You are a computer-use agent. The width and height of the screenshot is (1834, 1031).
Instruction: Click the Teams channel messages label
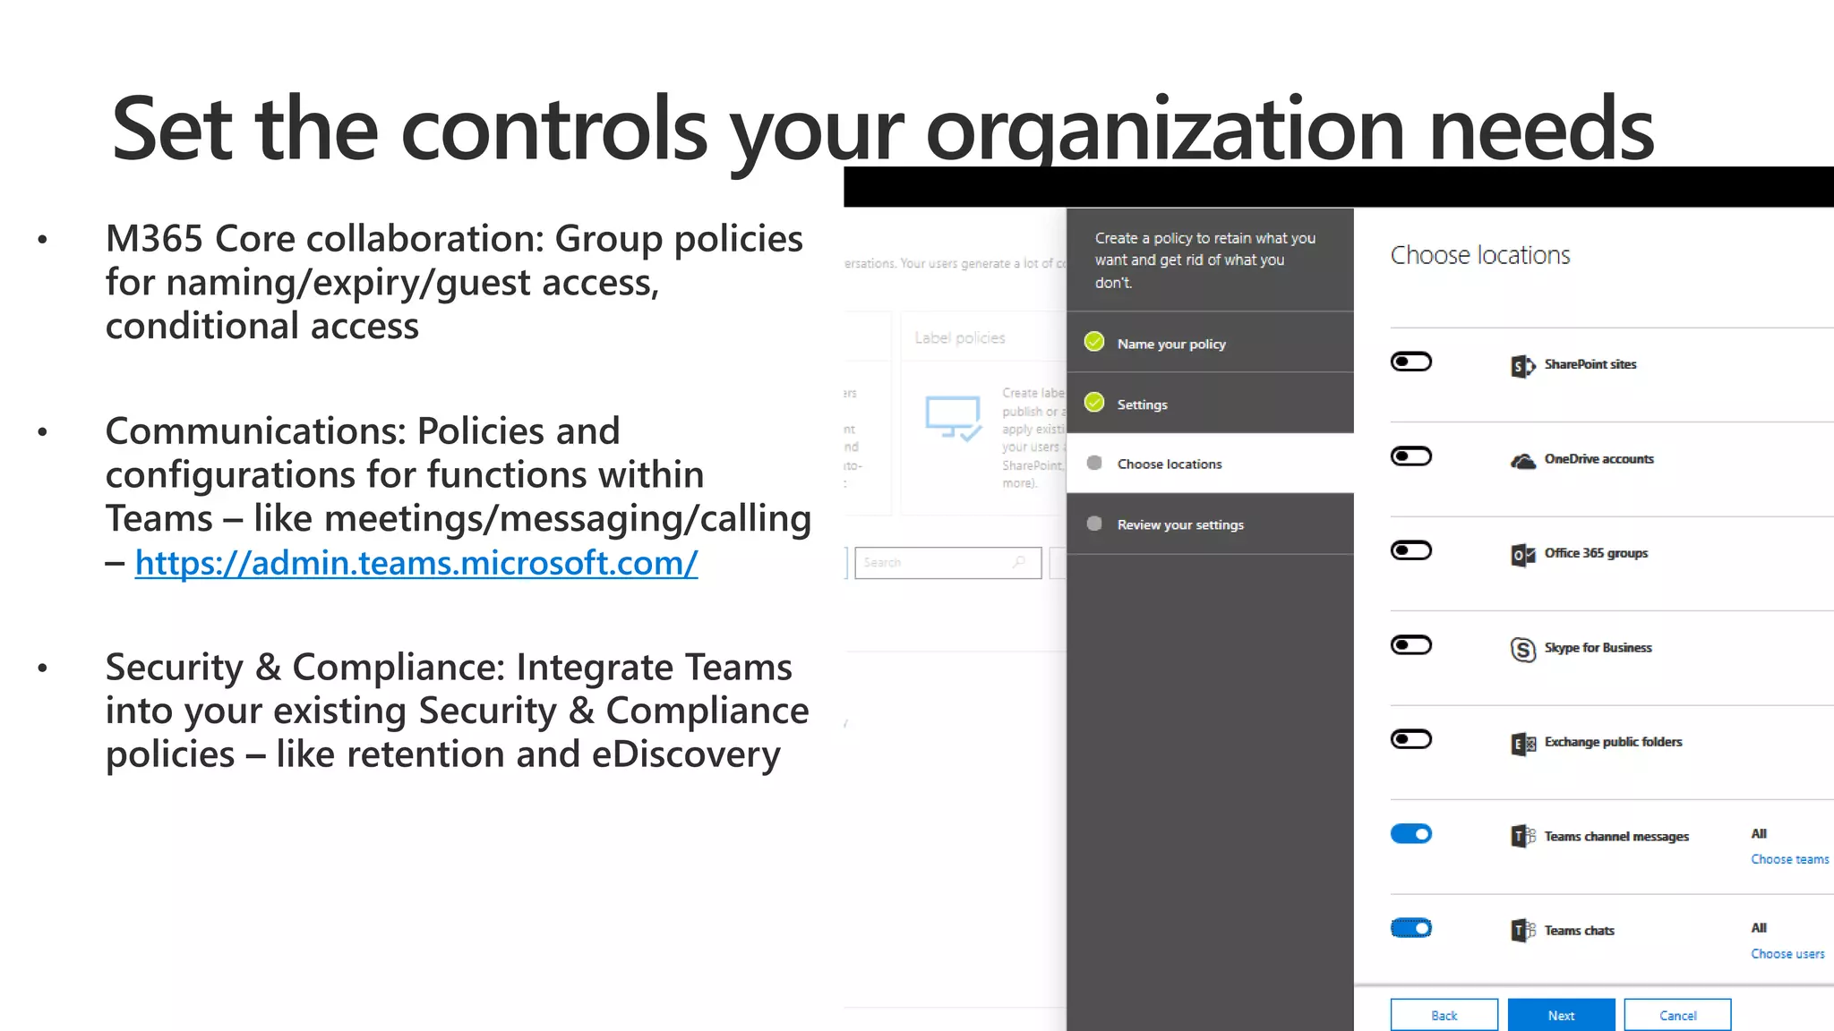click(x=1616, y=837)
